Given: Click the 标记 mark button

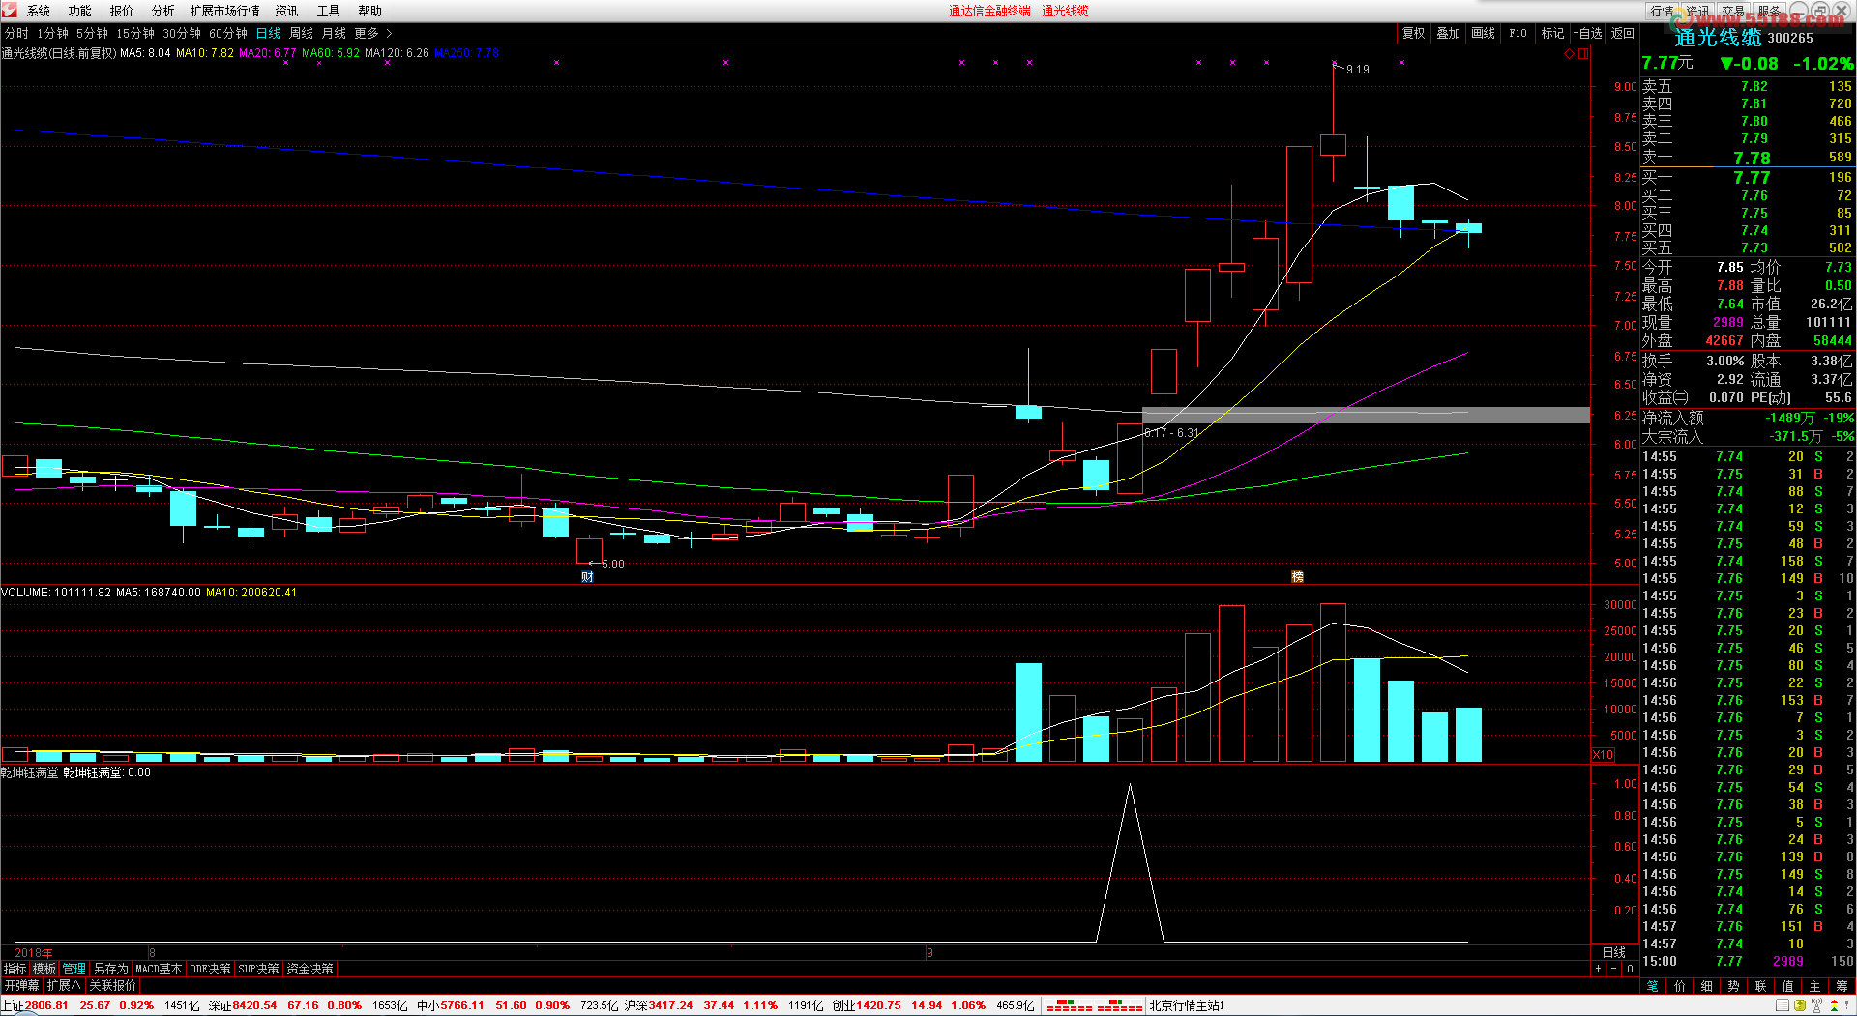Looking at the screenshot, I should tap(1553, 33).
